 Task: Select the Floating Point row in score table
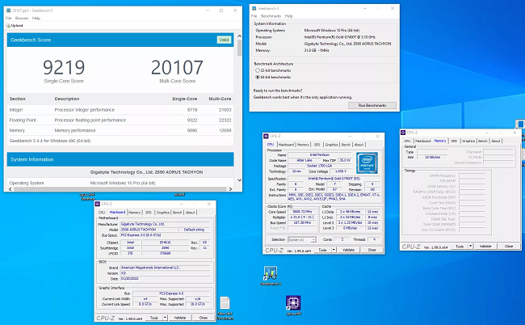coord(120,120)
